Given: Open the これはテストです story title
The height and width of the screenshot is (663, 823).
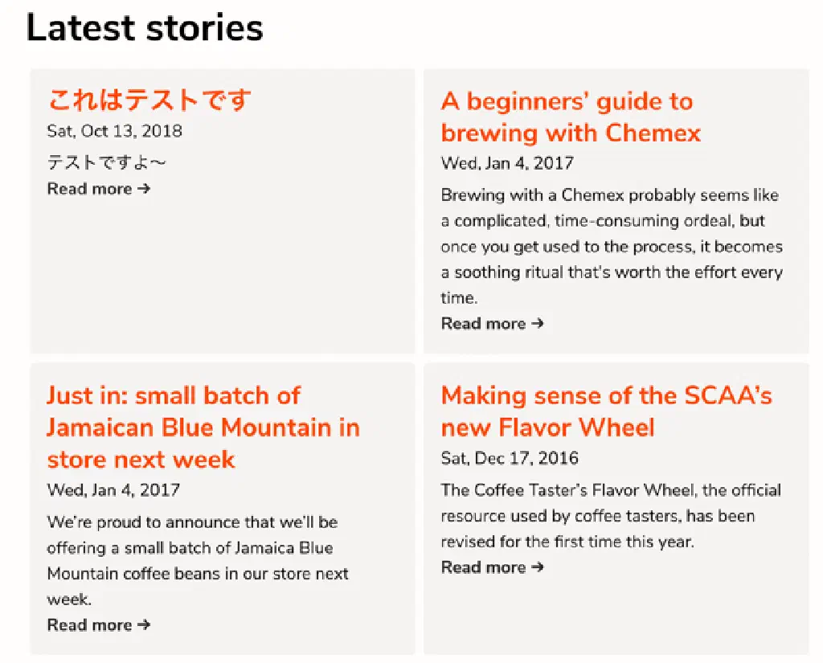Looking at the screenshot, I should tap(149, 100).
